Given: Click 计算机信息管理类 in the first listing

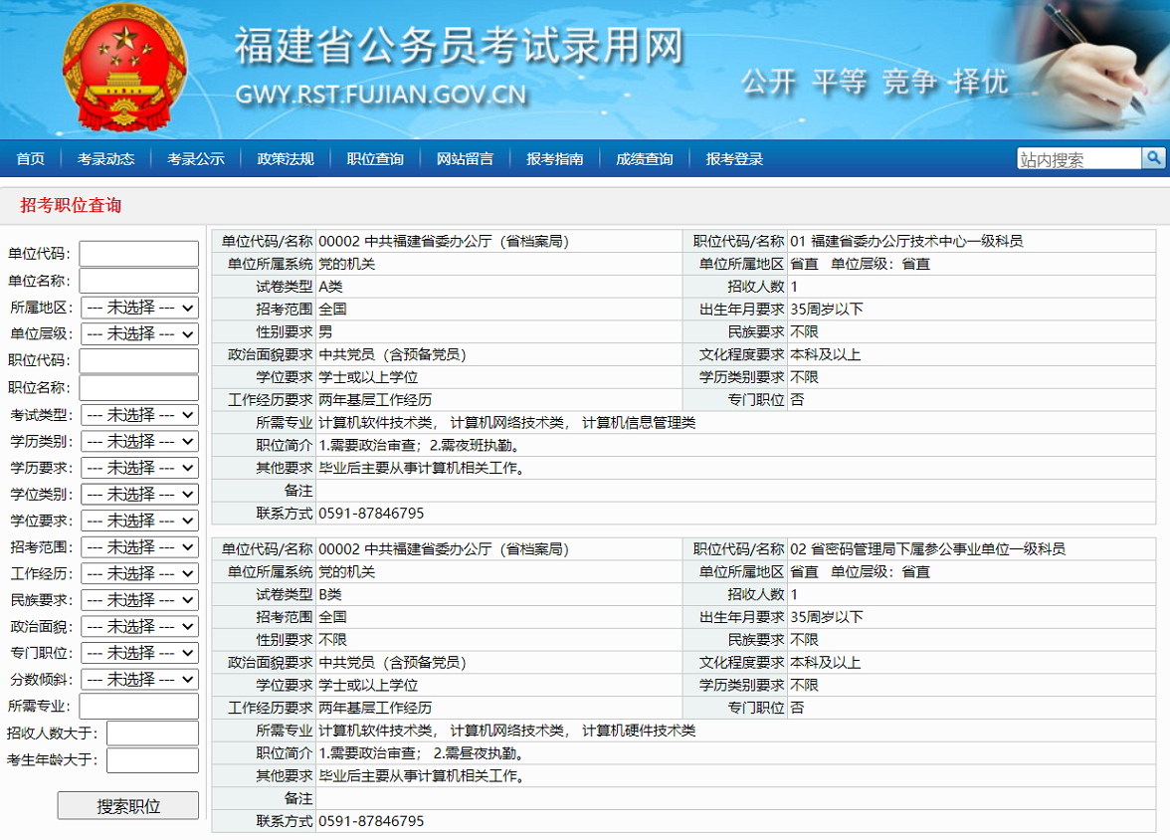Looking at the screenshot, I should click(x=639, y=423).
